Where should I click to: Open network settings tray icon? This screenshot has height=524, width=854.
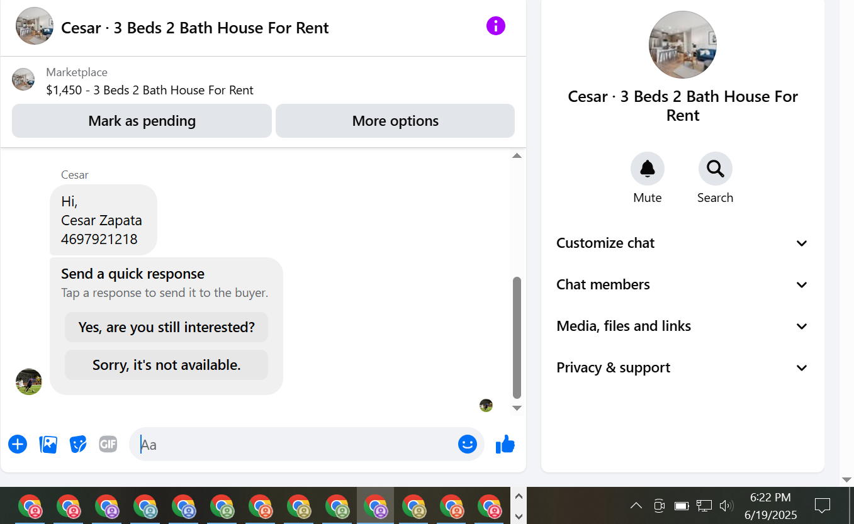704,505
